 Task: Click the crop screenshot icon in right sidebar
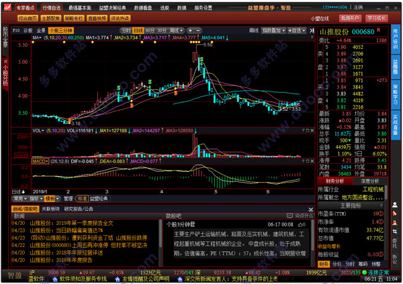tap(395, 232)
